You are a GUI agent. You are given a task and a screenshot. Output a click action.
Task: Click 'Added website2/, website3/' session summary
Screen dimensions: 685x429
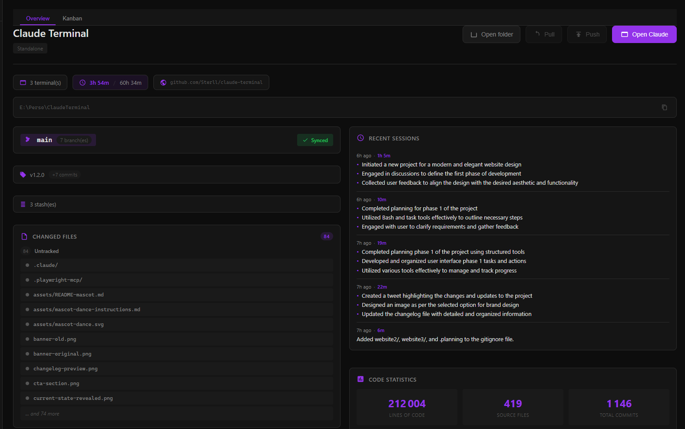(x=435, y=339)
